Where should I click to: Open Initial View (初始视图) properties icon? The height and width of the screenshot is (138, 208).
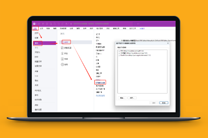pos(62,48)
